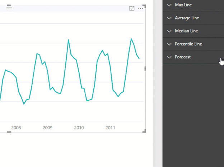Click the teal line peak near 2010
The image size is (224, 167).
(x=69, y=40)
